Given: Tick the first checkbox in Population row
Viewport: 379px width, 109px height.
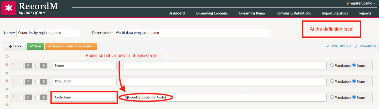Looking at the screenshot, I should [x=22, y=82].
